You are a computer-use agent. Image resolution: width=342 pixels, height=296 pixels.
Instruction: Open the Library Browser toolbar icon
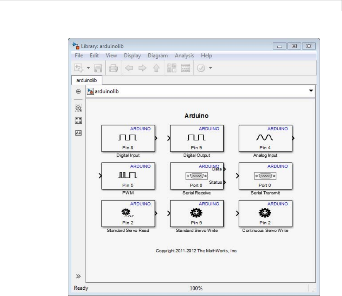coord(172,68)
